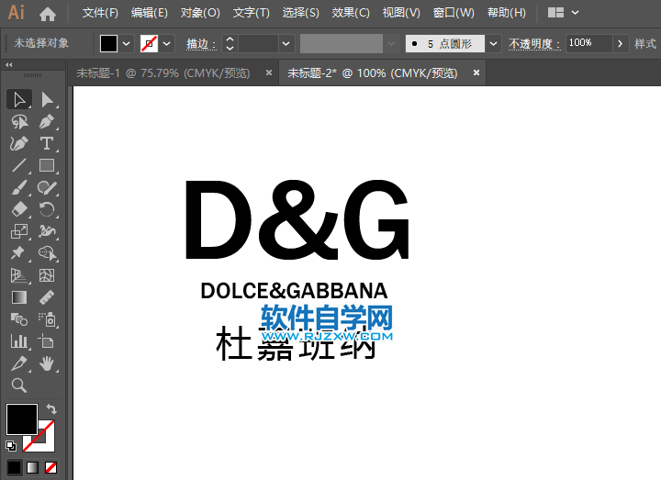Select the Hand tool
661x480 pixels.
tap(47, 363)
